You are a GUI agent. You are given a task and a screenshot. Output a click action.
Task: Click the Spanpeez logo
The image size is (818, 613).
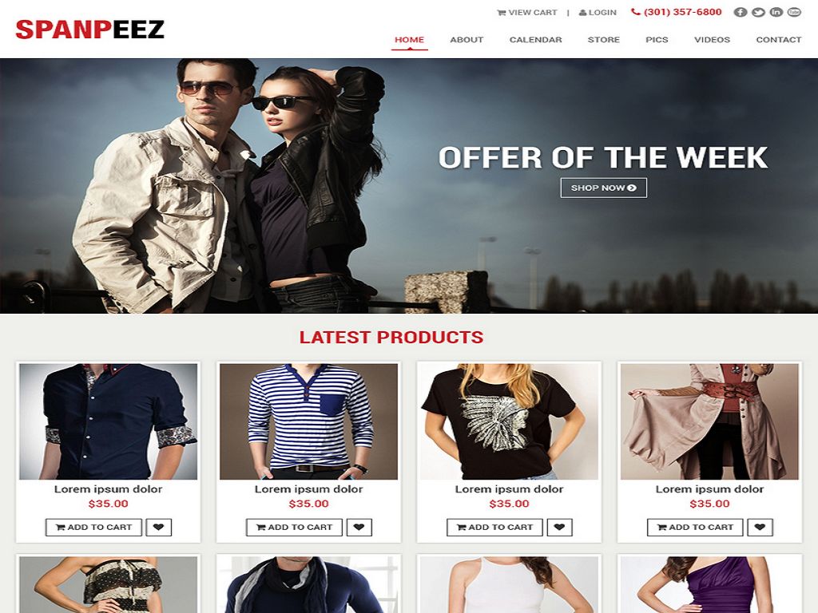point(89,30)
